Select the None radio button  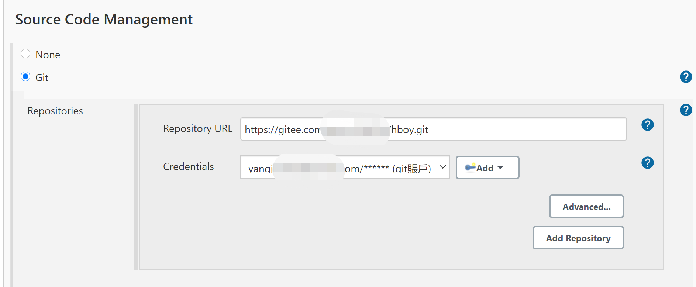(x=25, y=54)
